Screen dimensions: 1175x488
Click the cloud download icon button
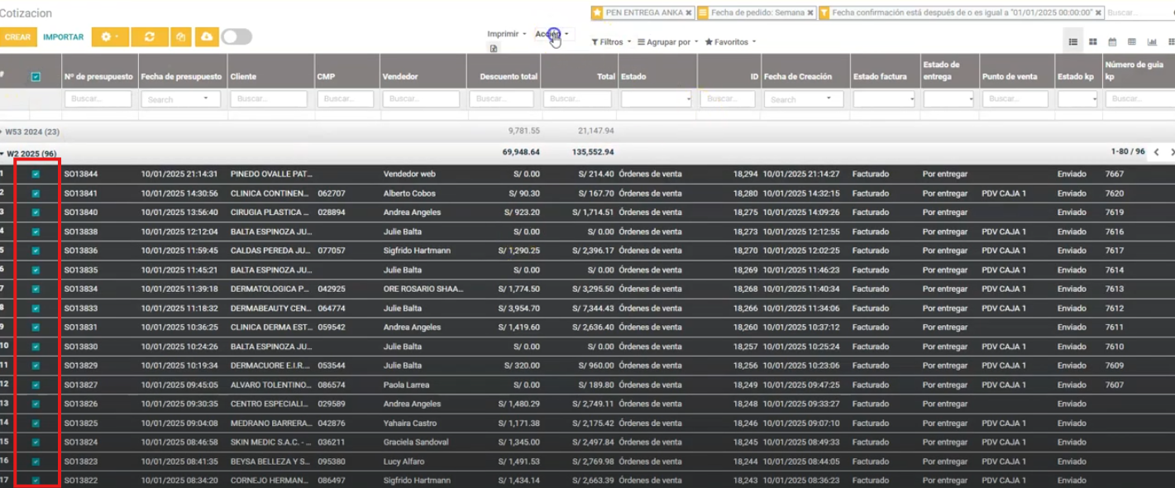[x=206, y=37]
